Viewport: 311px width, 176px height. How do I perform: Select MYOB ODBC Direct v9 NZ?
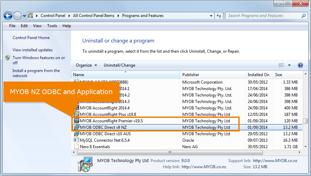187,127
